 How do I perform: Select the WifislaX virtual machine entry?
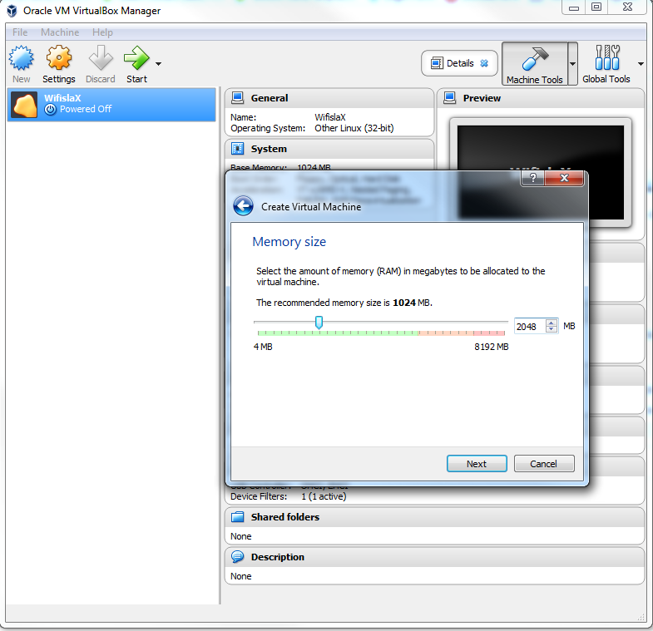[111, 104]
